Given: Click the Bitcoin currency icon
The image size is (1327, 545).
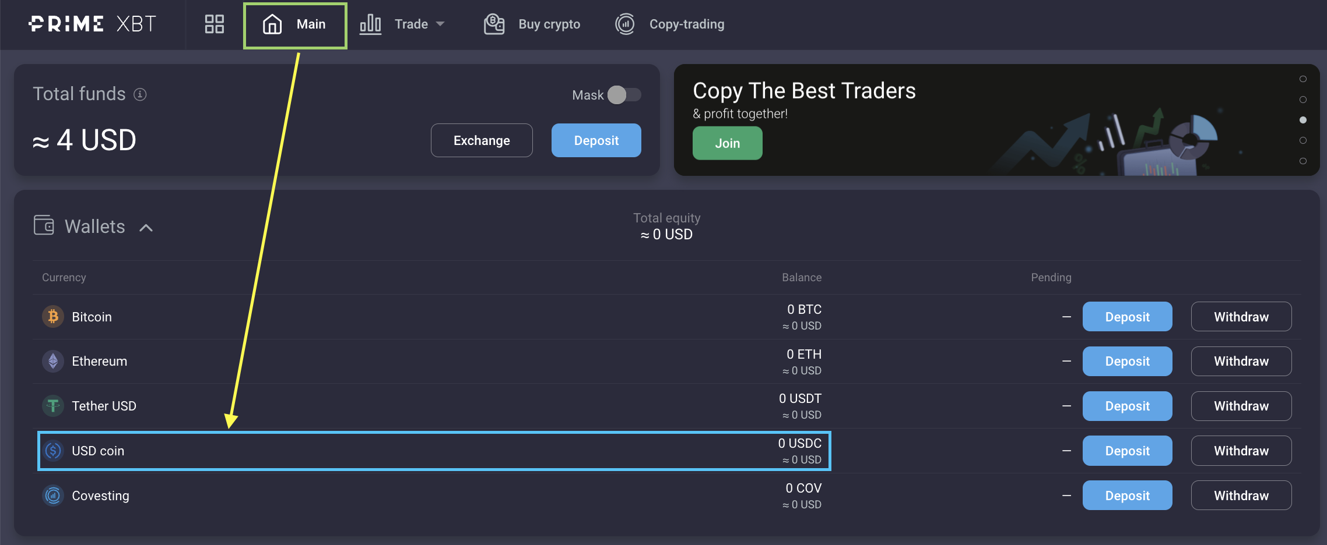Looking at the screenshot, I should [53, 317].
